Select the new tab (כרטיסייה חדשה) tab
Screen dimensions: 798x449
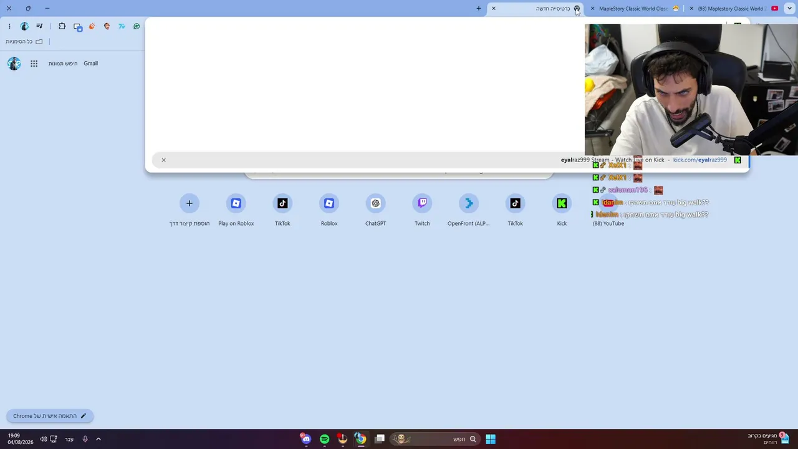pos(537,9)
